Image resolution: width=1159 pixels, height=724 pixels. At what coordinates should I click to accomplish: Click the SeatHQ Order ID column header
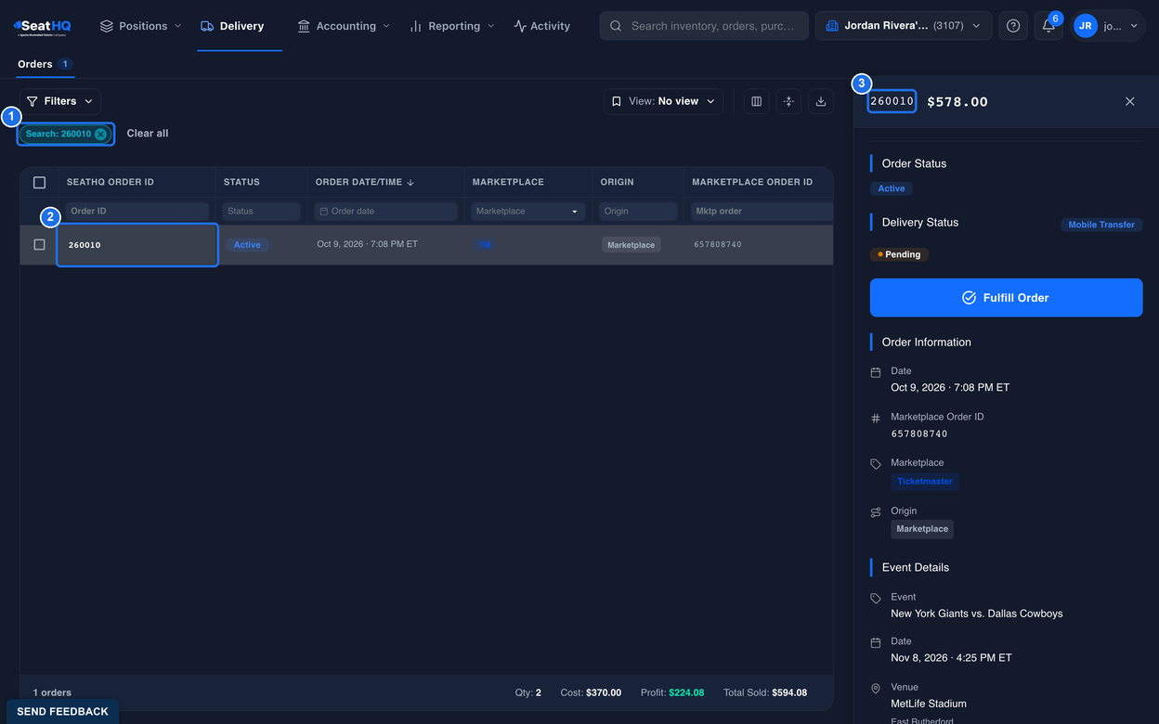(x=111, y=182)
